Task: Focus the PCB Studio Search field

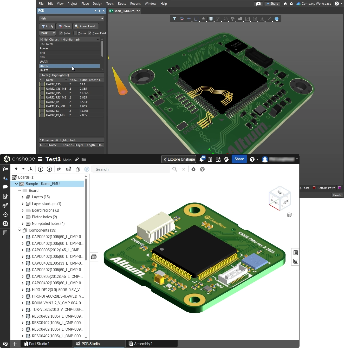Action: point(131,169)
